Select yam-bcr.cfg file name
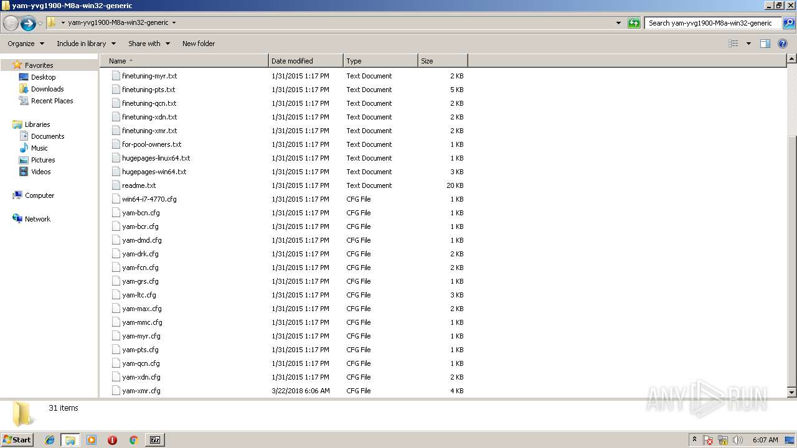 [x=140, y=226]
